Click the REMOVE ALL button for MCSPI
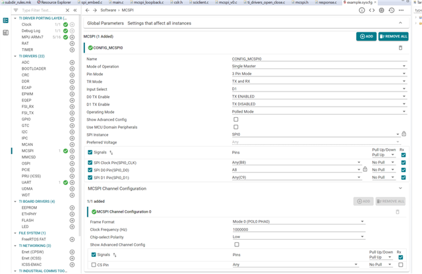The width and height of the screenshot is (422, 274). tap(394, 36)
